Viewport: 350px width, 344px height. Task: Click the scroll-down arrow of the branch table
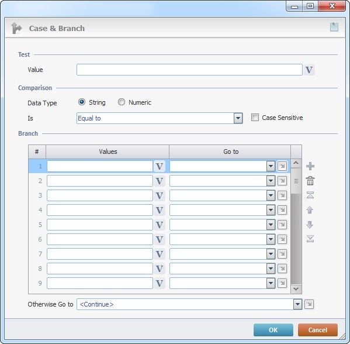296,289
